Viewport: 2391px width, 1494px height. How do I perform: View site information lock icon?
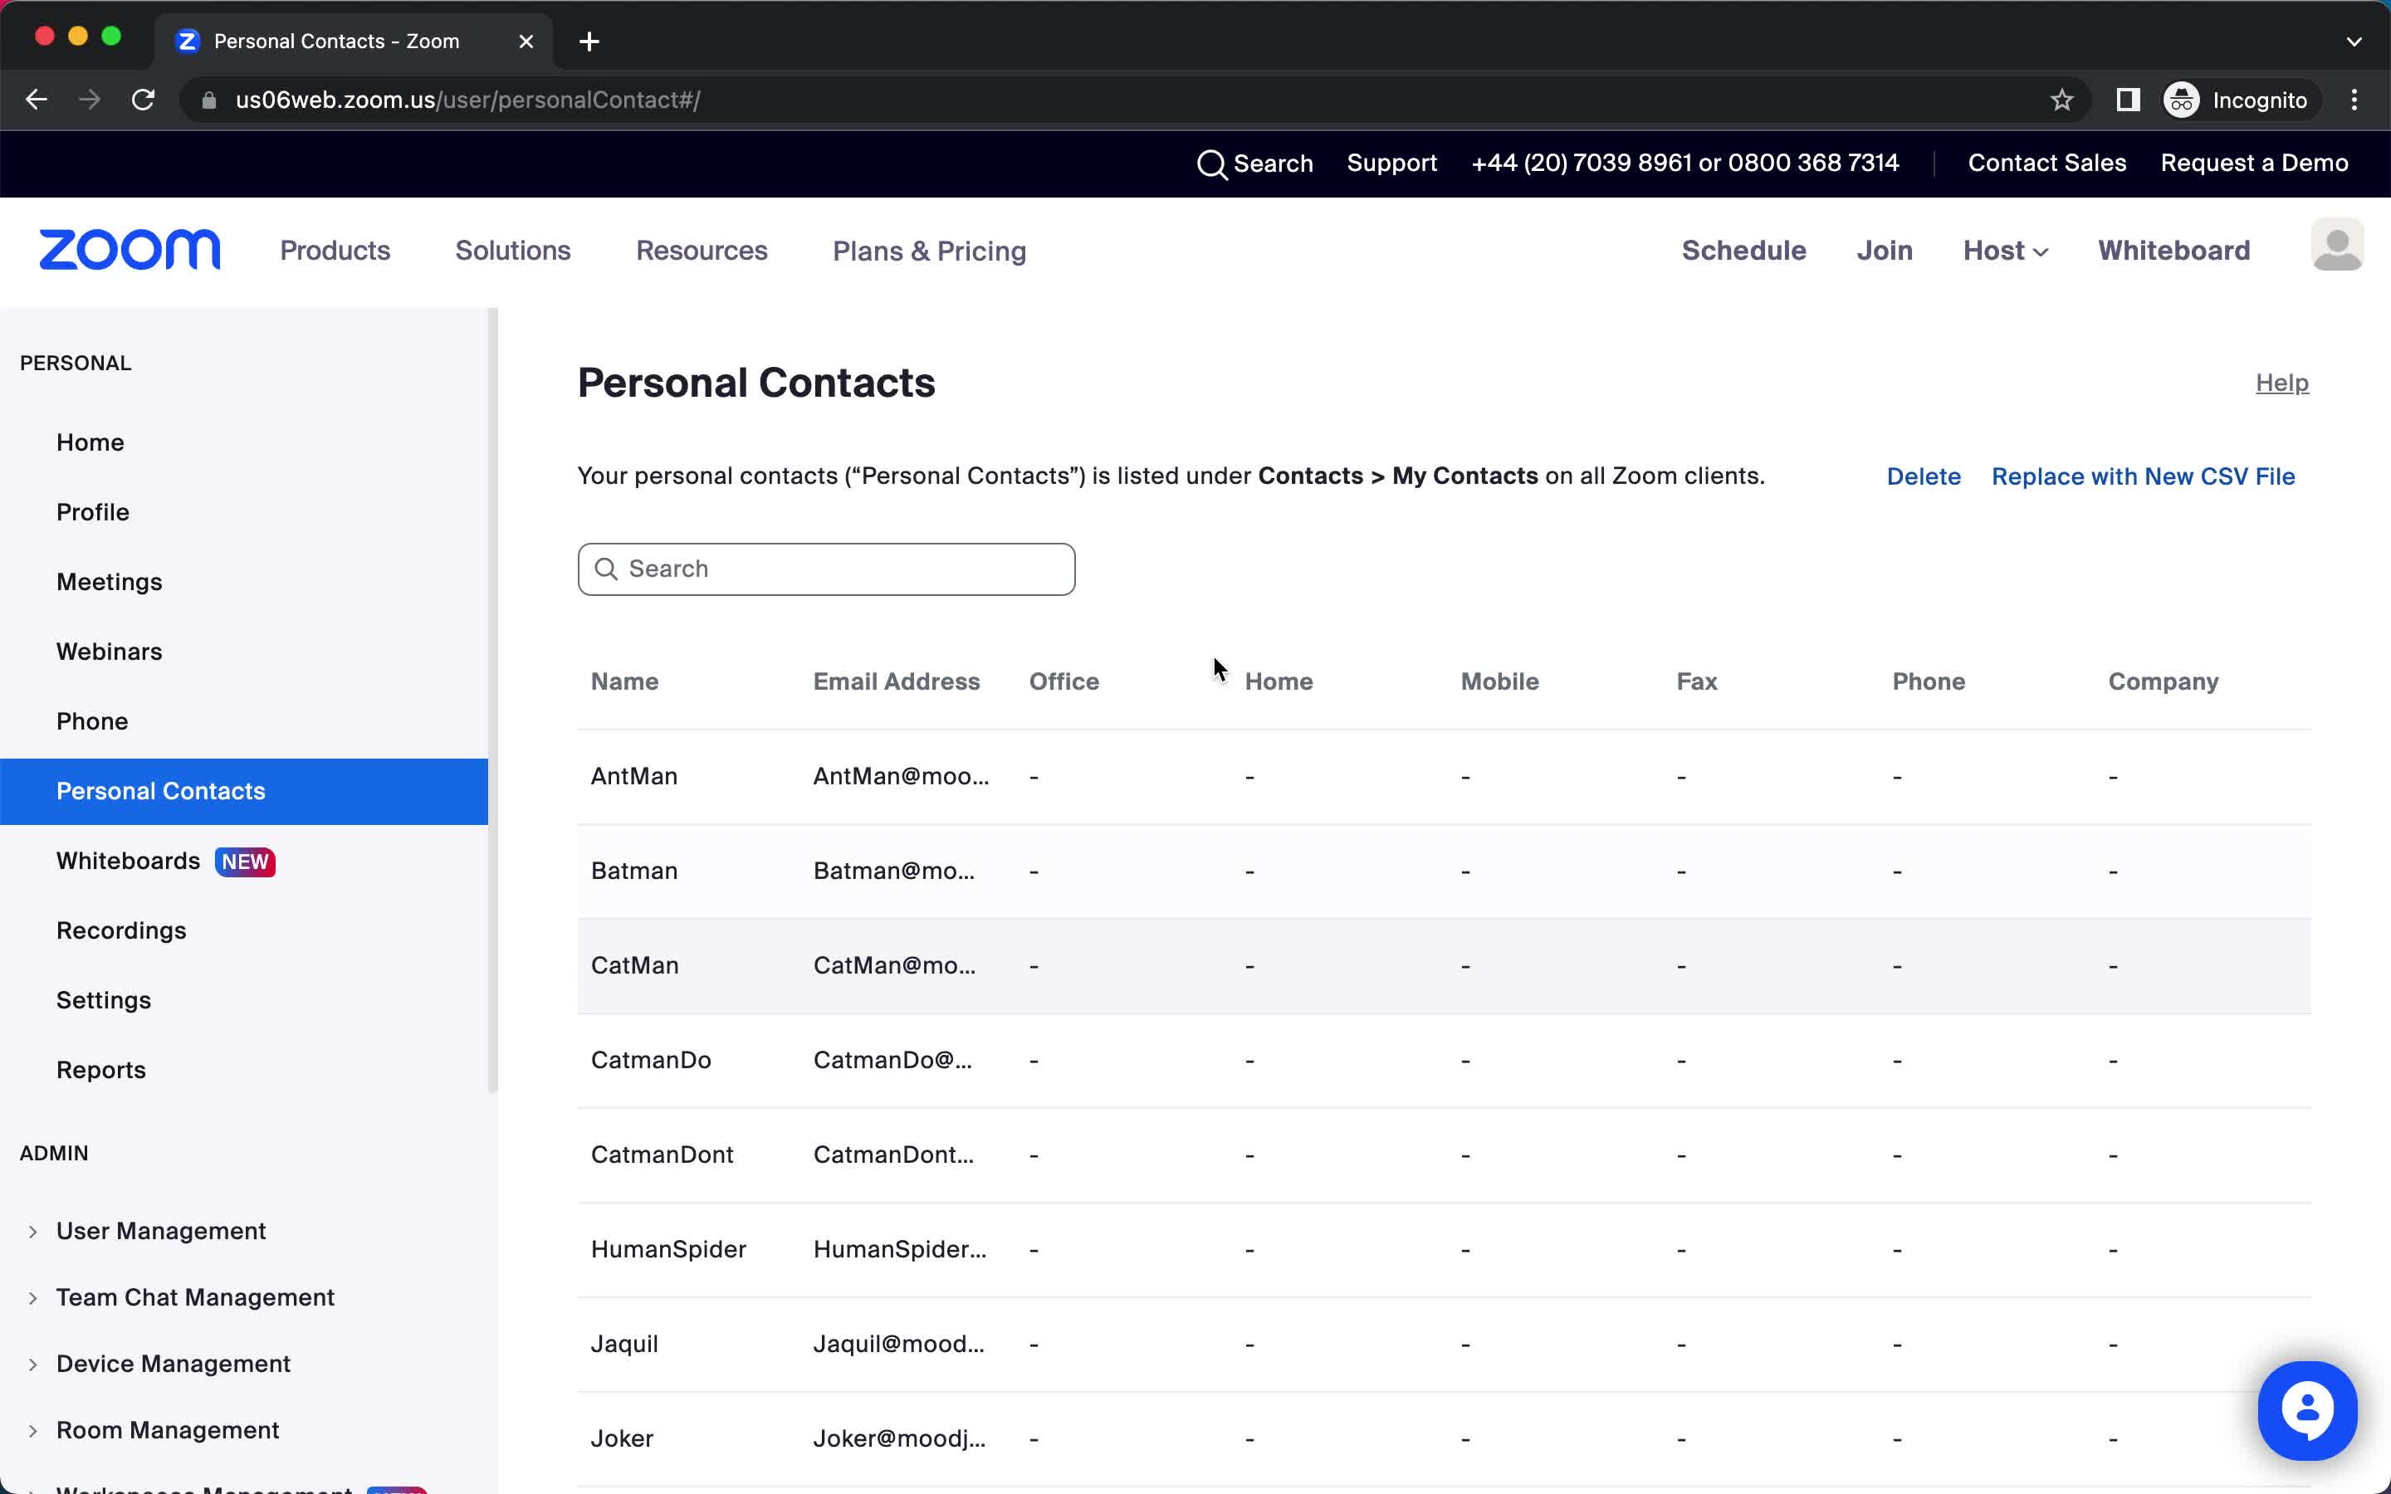(208, 100)
